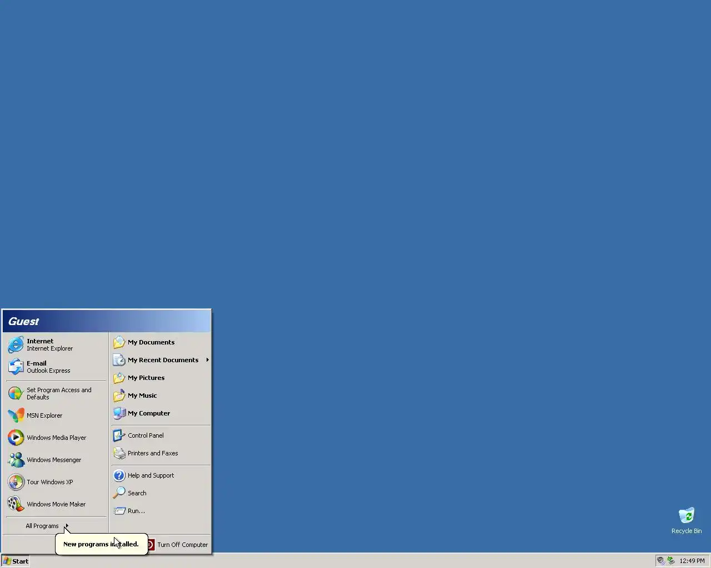Open Control Panel
This screenshot has height=568, width=711.
click(x=161, y=435)
